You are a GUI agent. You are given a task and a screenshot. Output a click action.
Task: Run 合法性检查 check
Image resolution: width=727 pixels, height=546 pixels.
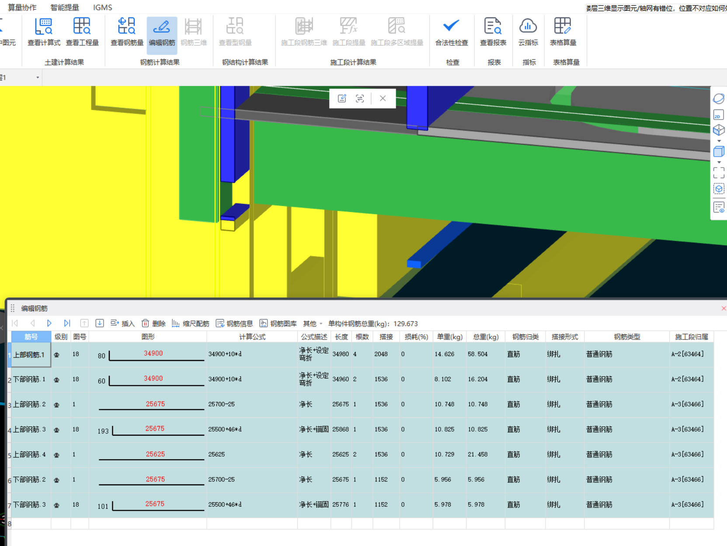[x=452, y=32]
